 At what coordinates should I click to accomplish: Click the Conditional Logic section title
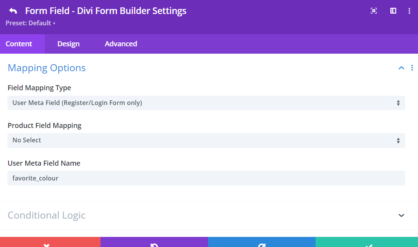pyautogui.click(x=47, y=215)
